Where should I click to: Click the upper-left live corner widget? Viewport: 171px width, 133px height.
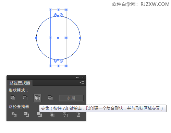(x=56, y=15)
